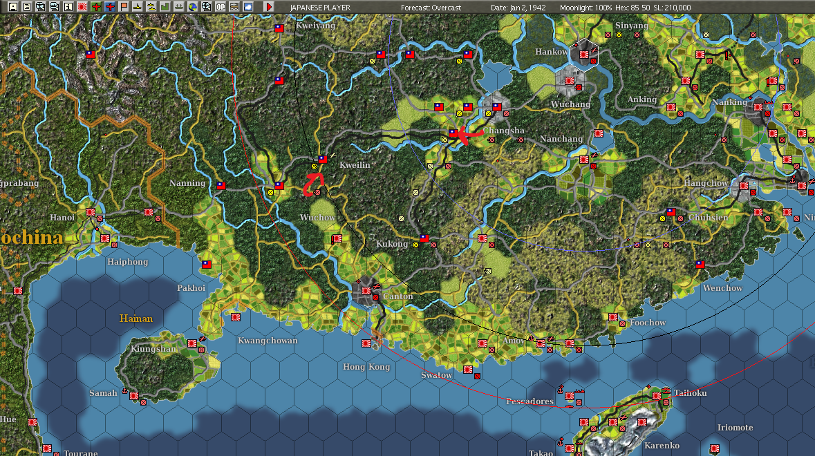Click the Kiungshan city label
Image resolution: width=815 pixels, height=456 pixels.
pyautogui.click(x=153, y=348)
